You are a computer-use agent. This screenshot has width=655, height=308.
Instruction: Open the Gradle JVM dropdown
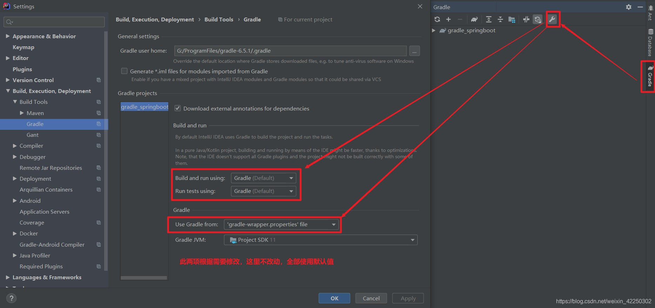point(320,240)
